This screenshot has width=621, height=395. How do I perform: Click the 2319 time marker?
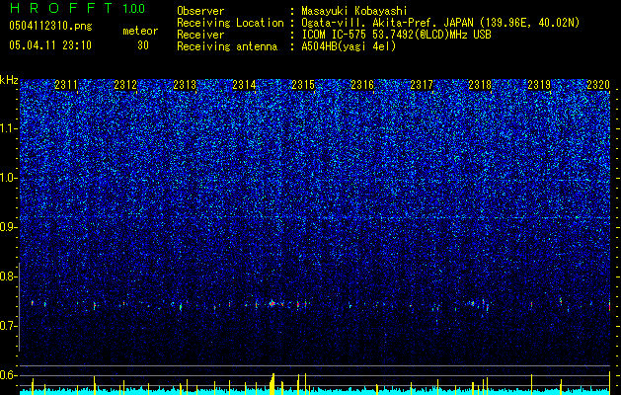coord(539,85)
